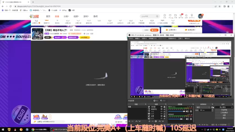
Task: Click the Chrome taskbar button
Action: [40, 130]
